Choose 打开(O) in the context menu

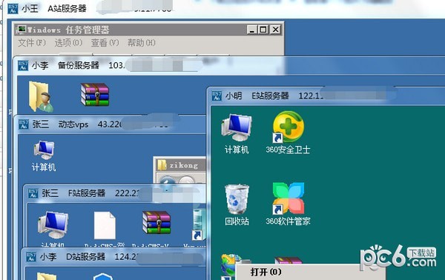pos(266,272)
